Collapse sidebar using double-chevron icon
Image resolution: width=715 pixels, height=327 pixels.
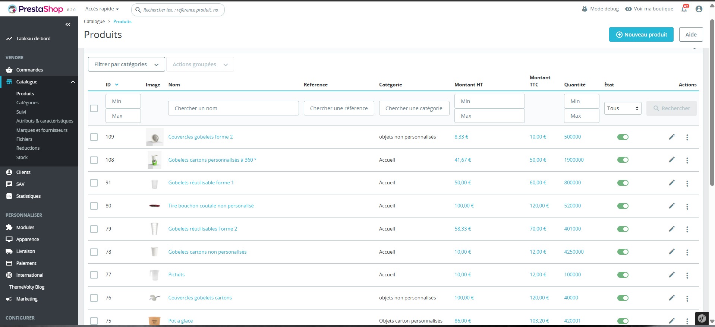point(68,25)
